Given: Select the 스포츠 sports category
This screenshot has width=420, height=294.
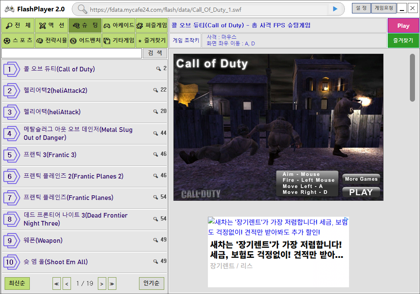Looking at the screenshot, I should (18, 40).
